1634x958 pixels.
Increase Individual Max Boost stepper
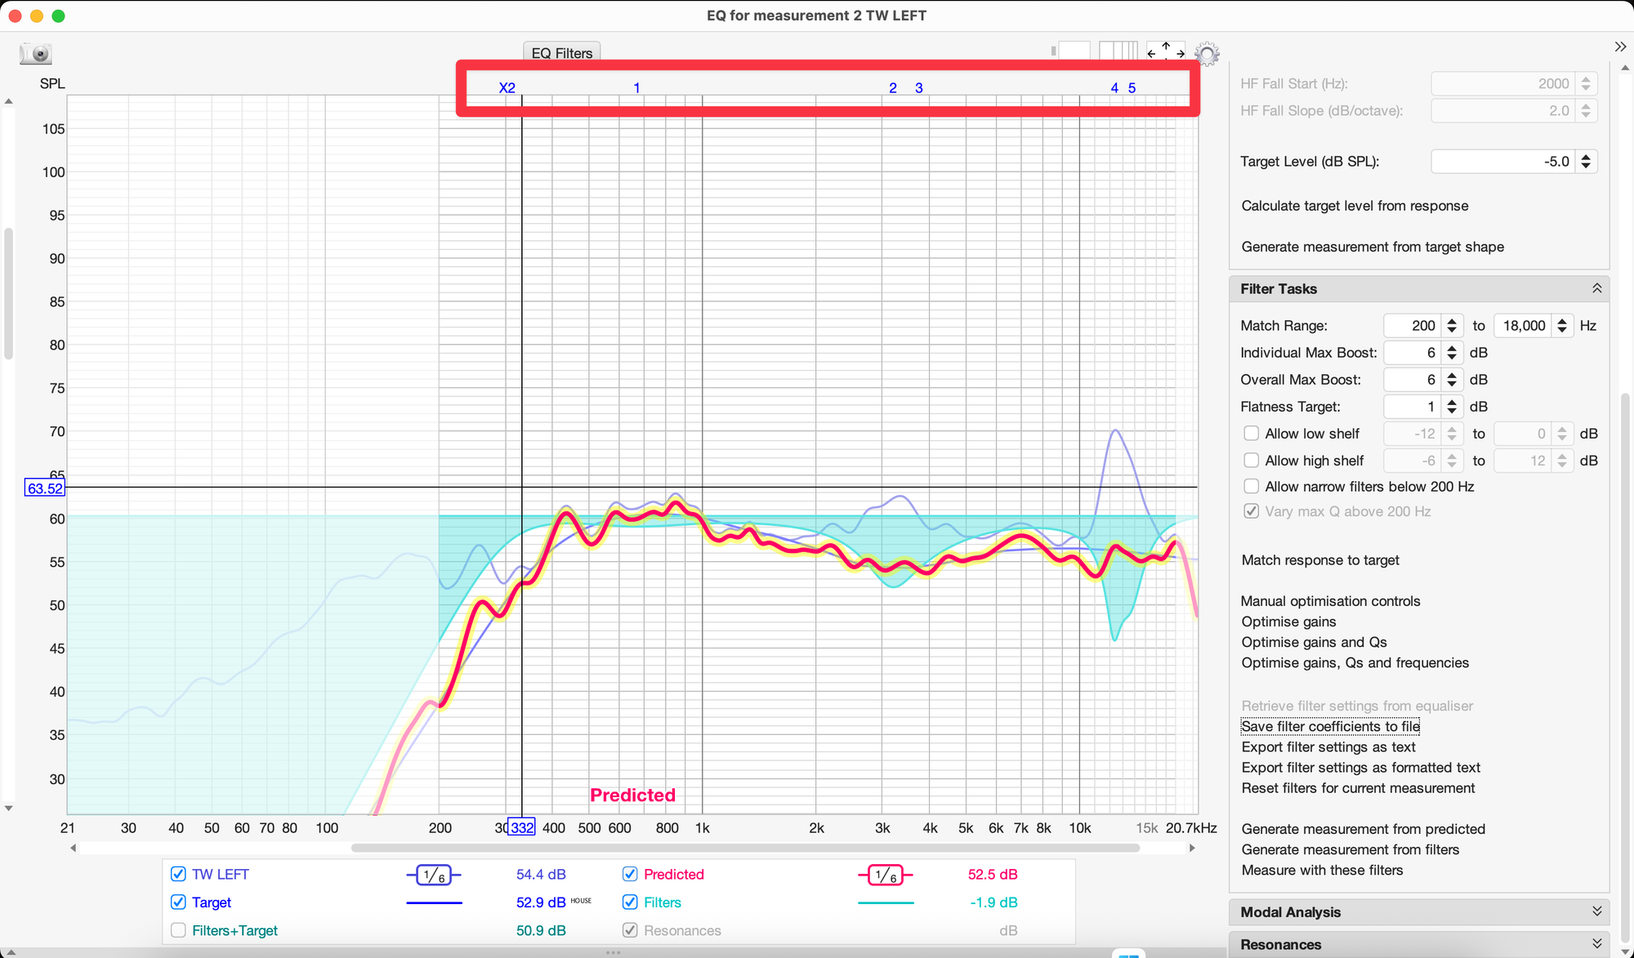pyautogui.click(x=1452, y=348)
